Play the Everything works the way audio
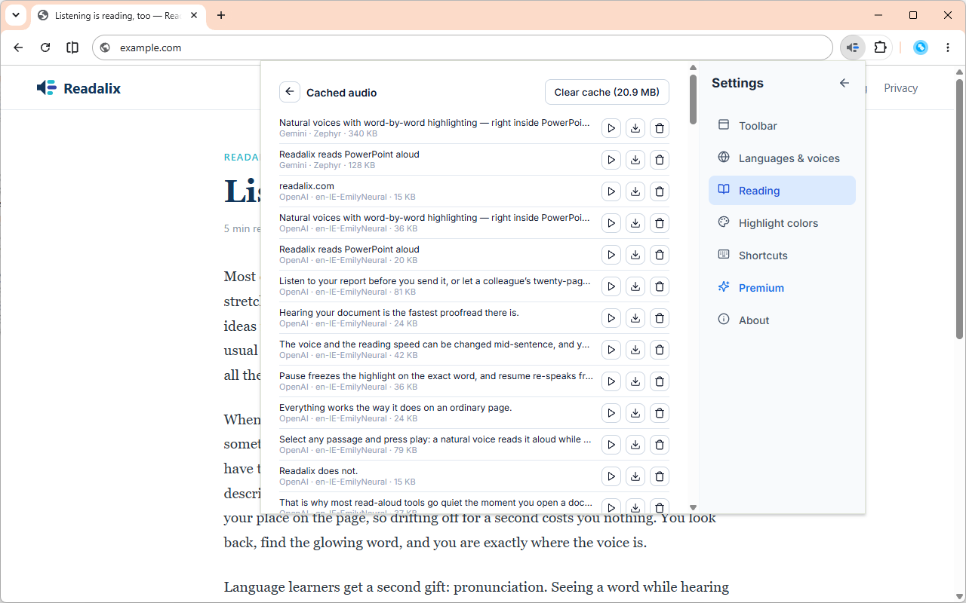The image size is (966, 603). tap(611, 413)
